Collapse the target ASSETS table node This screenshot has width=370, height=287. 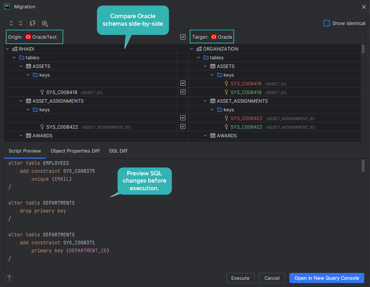coord(205,66)
